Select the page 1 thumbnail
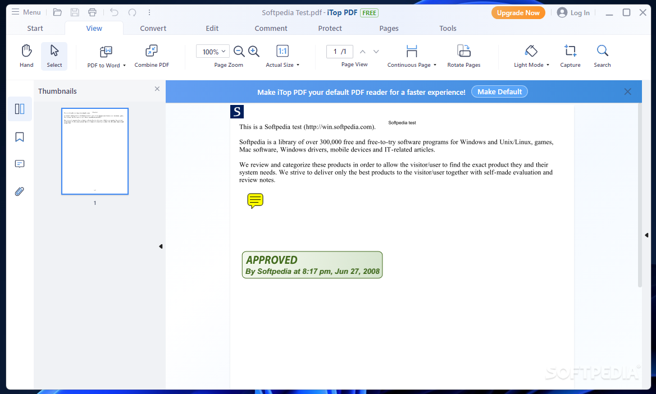 pos(95,152)
